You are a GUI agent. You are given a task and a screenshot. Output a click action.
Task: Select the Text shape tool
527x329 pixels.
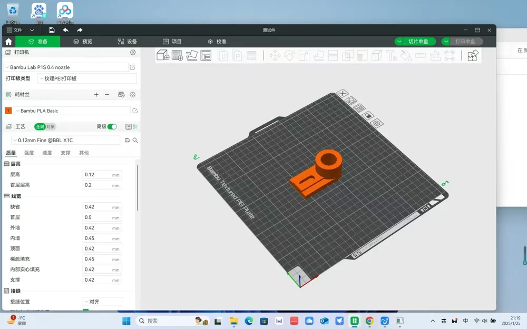(391, 55)
